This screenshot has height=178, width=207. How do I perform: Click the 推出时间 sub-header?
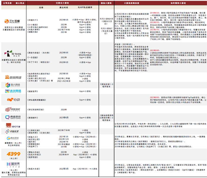[x=64, y=7]
